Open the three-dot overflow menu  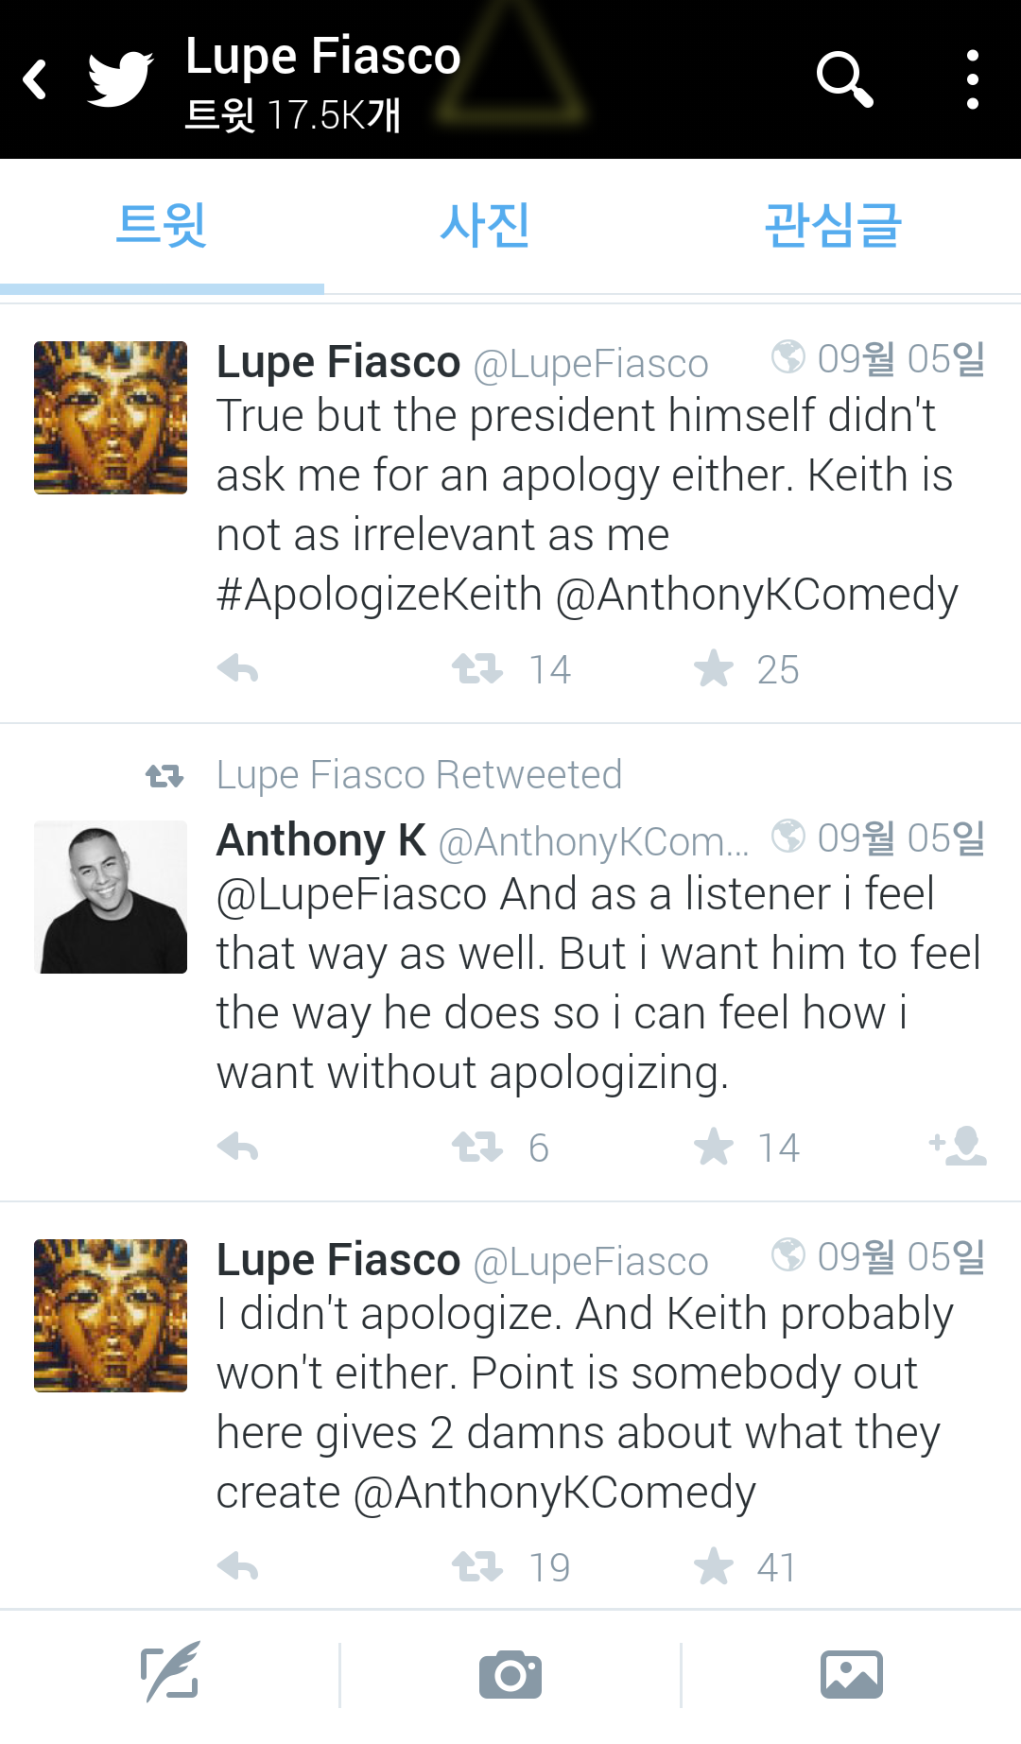click(972, 79)
